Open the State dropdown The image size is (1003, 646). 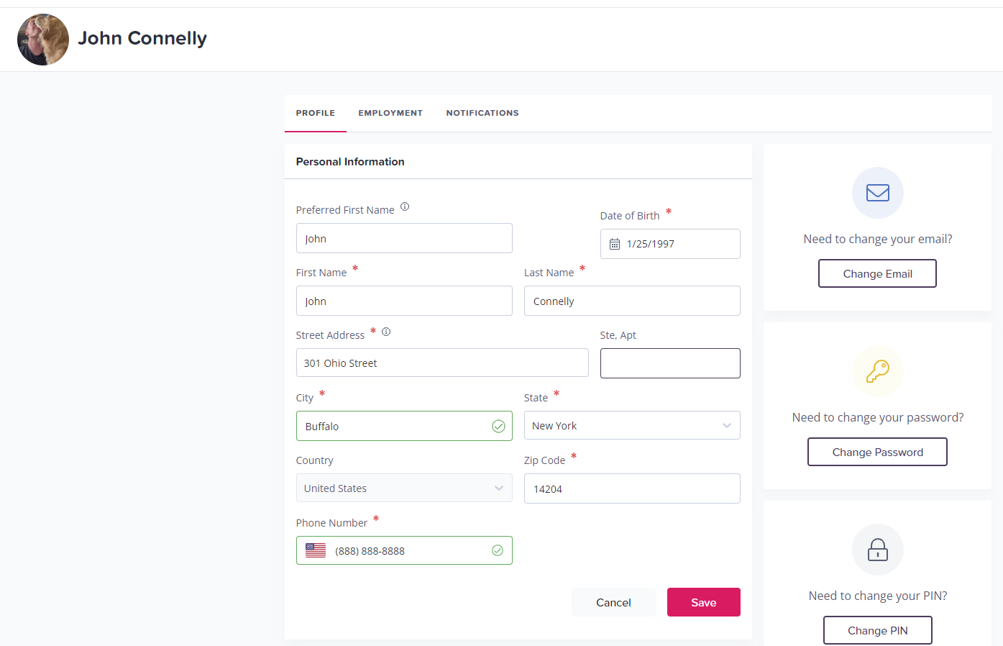632,425
